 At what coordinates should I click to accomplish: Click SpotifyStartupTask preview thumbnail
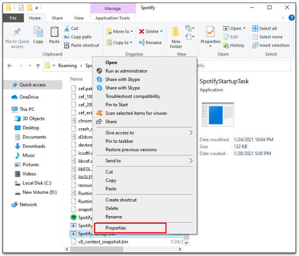(x=218, y=114)
